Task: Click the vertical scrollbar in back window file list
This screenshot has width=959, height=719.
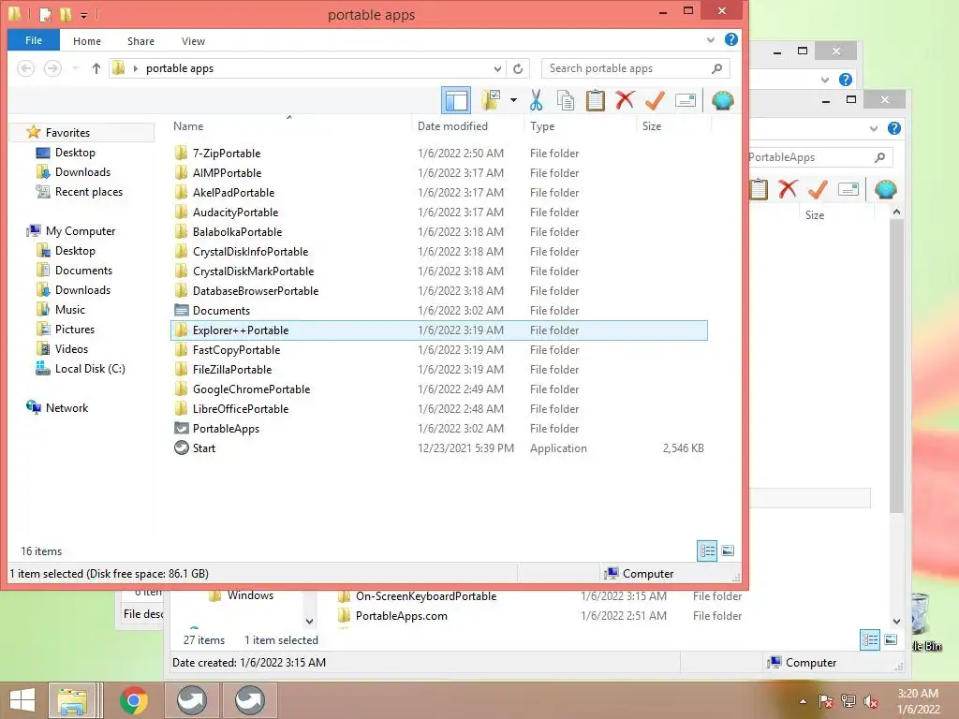Action: [896, 367]
